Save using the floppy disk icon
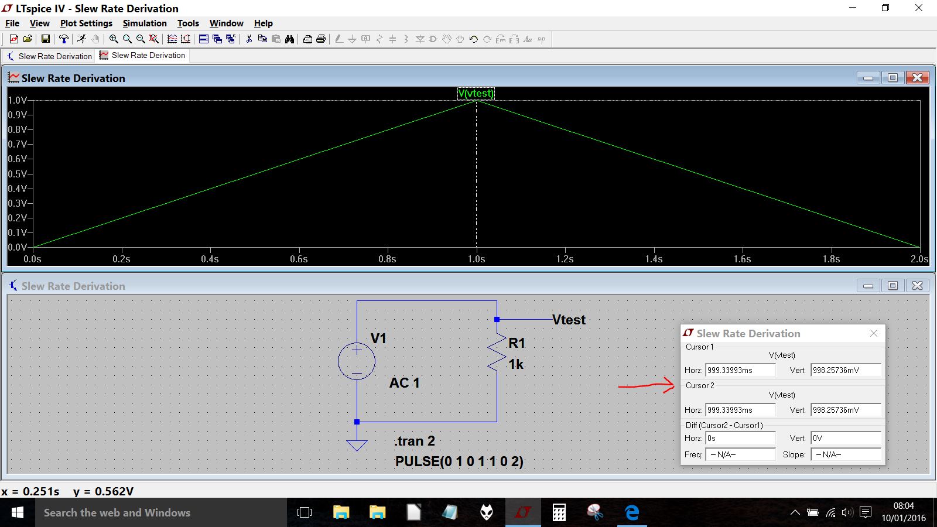The height and width of the screenshot is (527, 937). point(45,39)
